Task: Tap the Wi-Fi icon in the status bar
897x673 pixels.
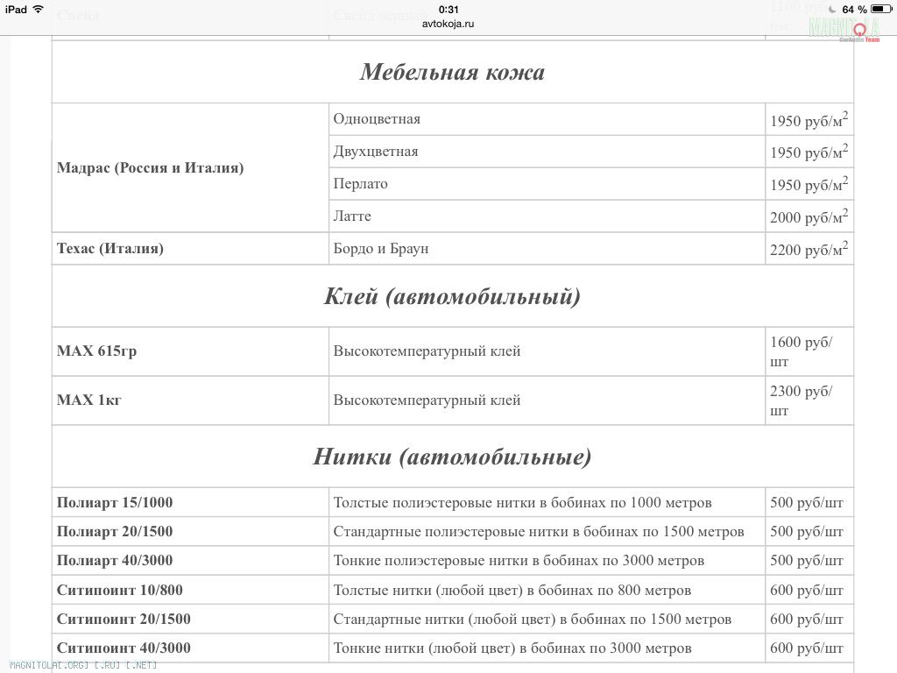Action: [39, 9]
